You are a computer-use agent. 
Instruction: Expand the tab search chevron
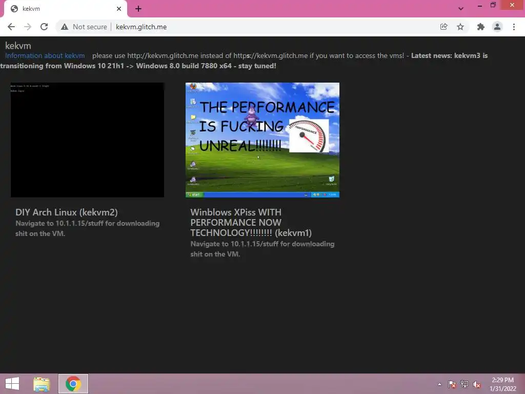click(461, 9)
